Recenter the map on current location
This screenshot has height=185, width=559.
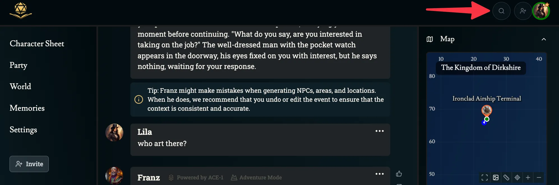coord(517,177)
